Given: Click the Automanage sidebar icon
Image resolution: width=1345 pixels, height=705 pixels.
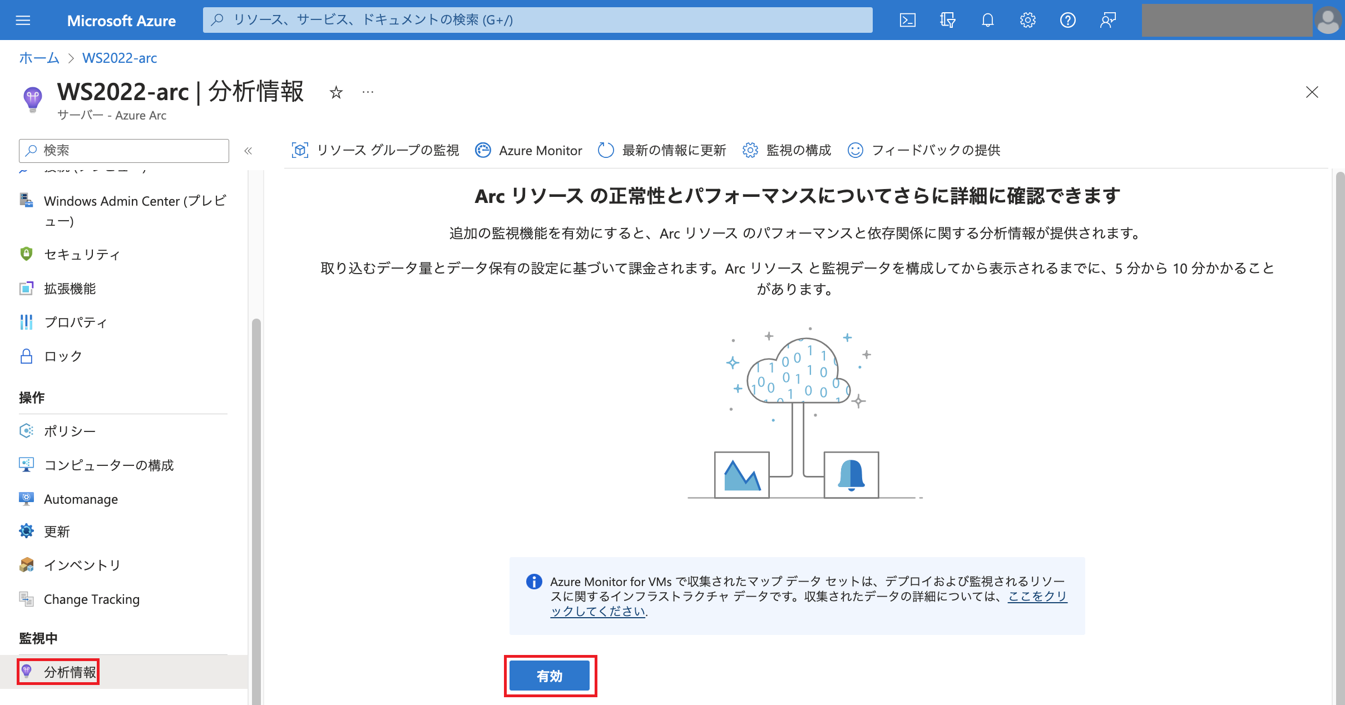Looking at the screenshot, I should (26, 499).
